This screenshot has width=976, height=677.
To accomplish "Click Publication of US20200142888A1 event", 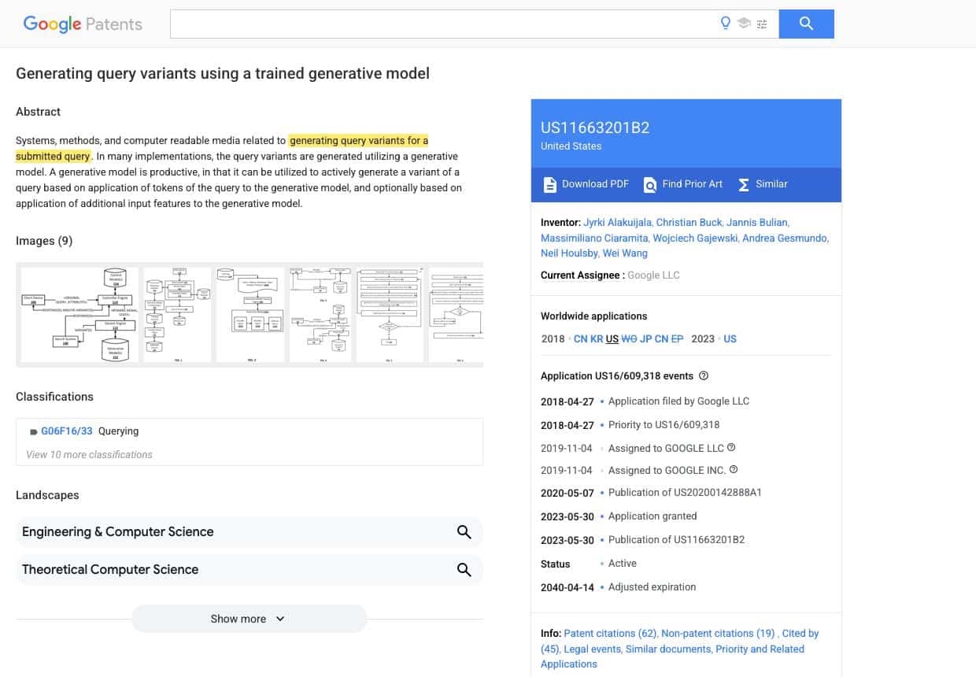I will click(x=685, y=492).
